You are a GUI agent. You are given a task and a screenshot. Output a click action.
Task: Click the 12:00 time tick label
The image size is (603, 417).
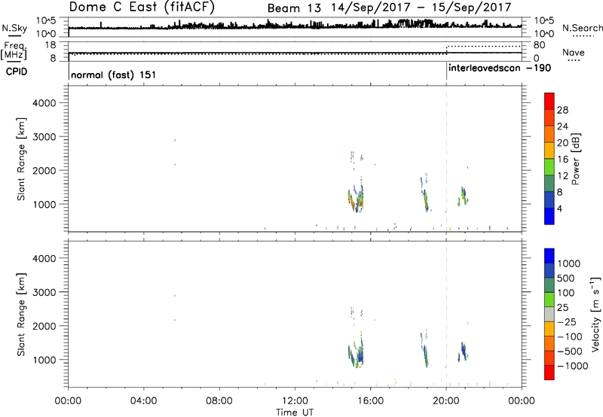[295, 401]
